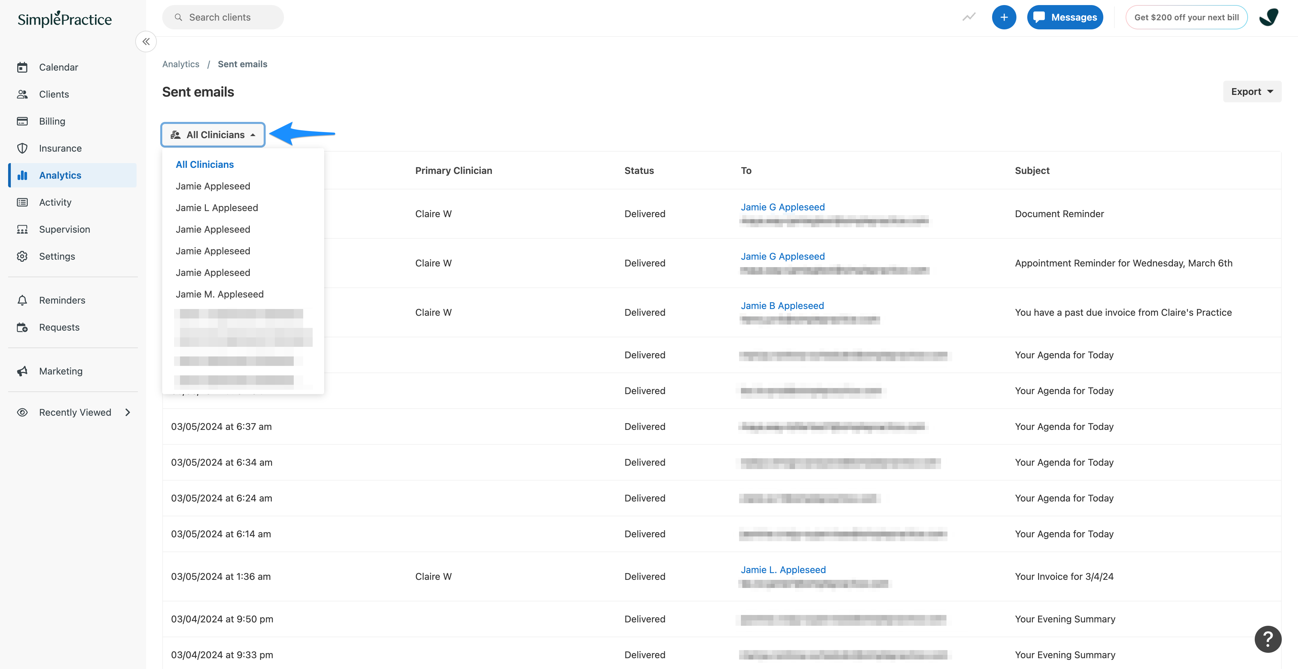Go to Settings label in sidebar

tap(57, 256)
